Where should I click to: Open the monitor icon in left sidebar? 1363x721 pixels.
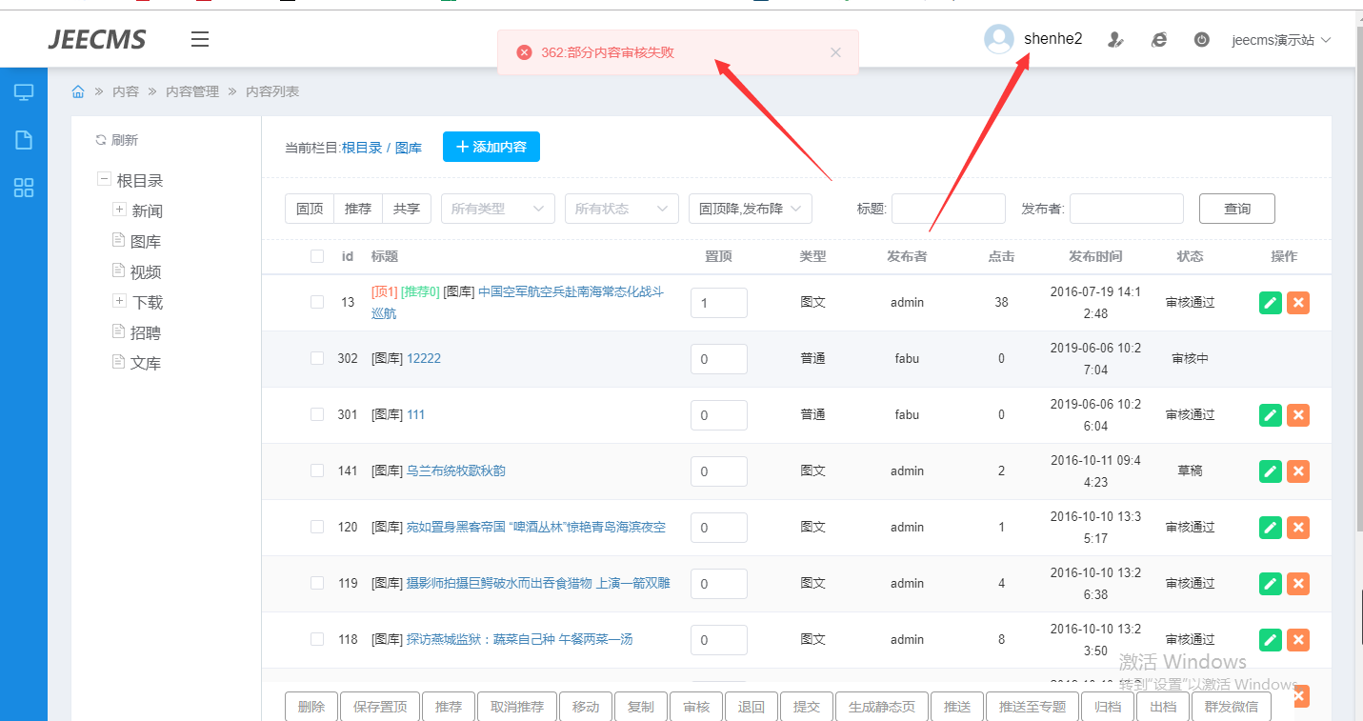(24, 92)
